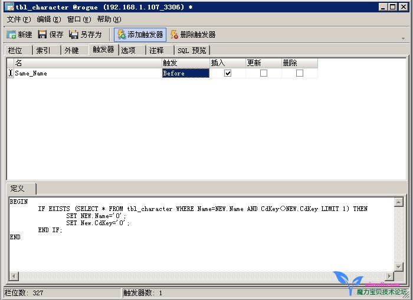Click the 另存为 (Save As) icon
The width and height of the screenshot is (413, 300).
[x=74, y=35]
